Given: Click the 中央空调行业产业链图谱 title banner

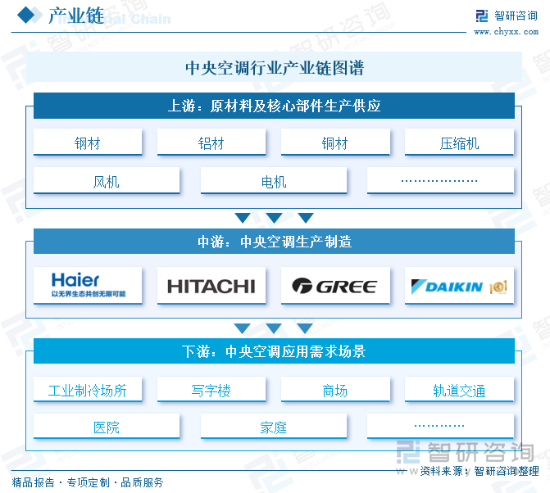Looking at the screenshot, I should [x=274, y=67].
